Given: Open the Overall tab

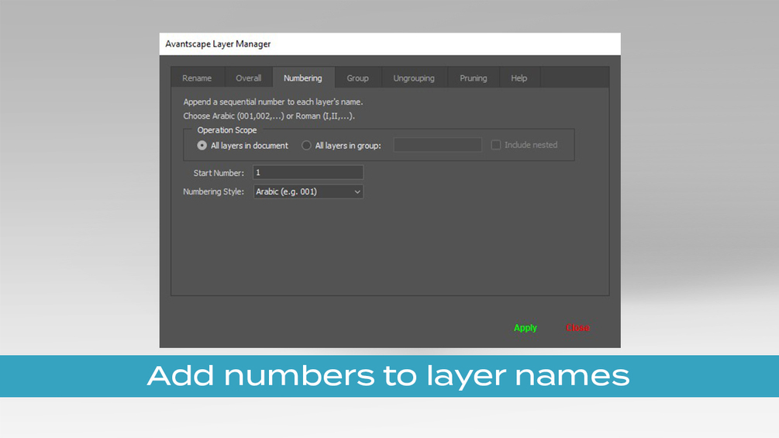Looking at the screenshot, I should (248, 78).
